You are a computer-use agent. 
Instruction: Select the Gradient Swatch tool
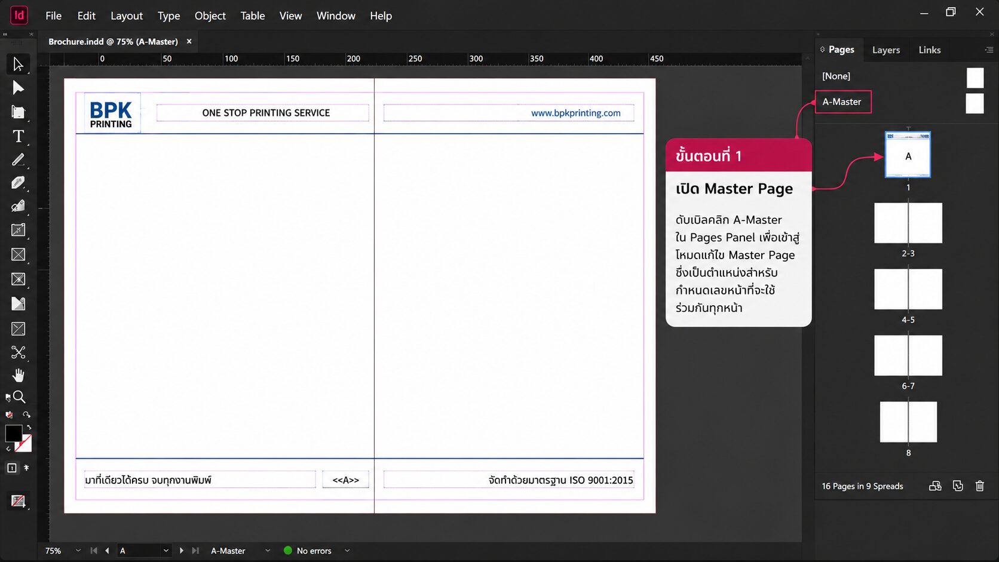18,303
